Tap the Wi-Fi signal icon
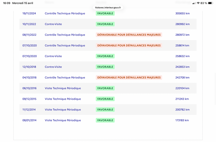Screen dimensions: 216x142 [x=198, y=3]
